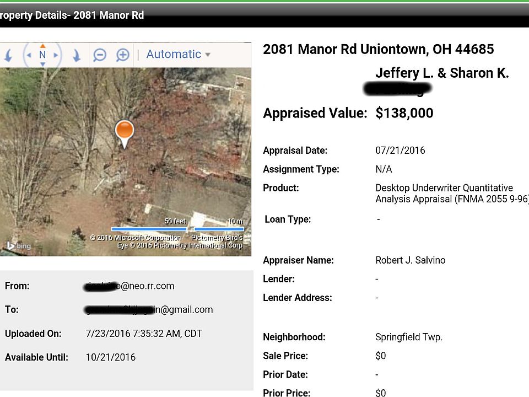Click the 2081 Manor Rd Uniontown address heading

point(378,49)
